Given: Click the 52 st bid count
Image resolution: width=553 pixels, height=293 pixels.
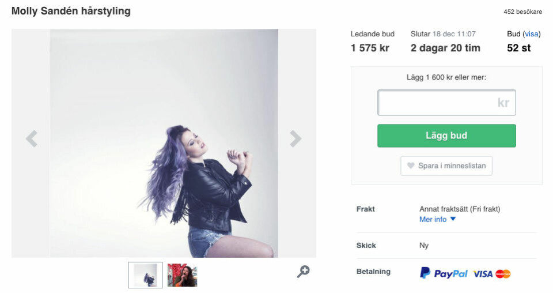Looking at the screenshot, I should coord(518,48).
